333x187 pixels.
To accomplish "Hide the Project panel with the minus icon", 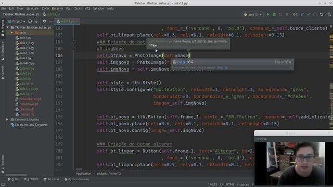I will 50,21.
